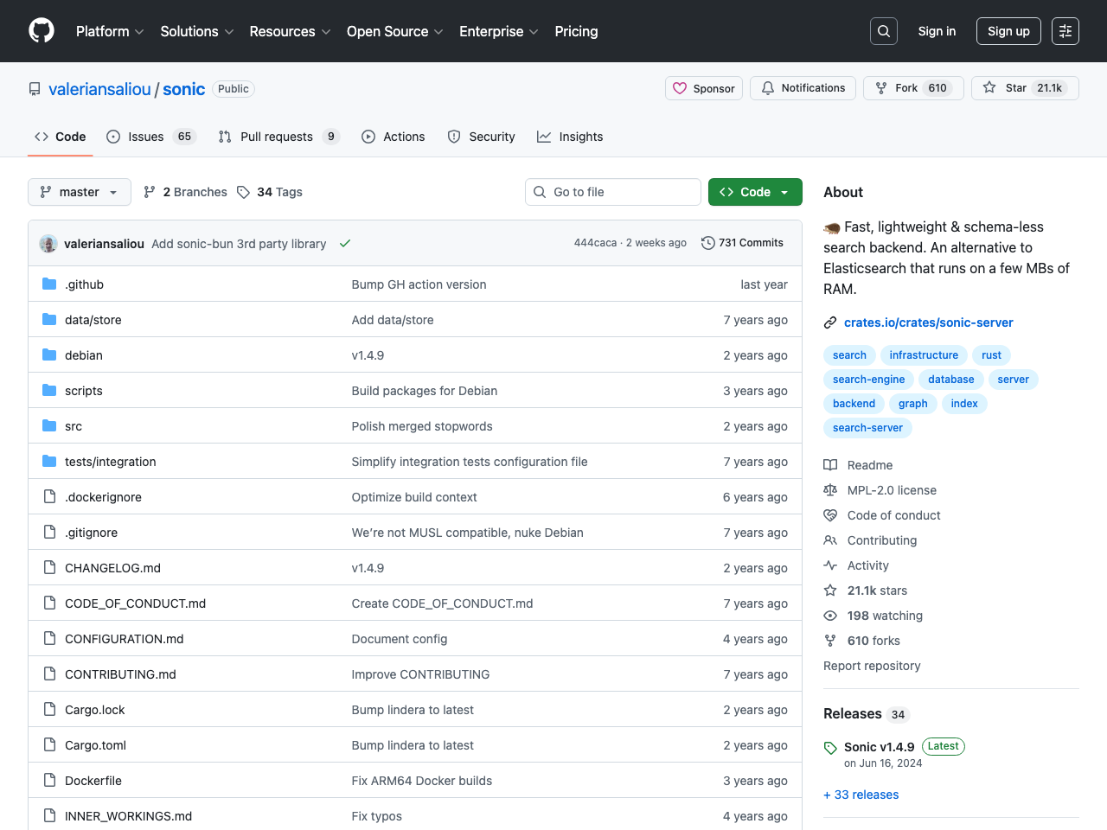Star the sonic repository
Image resolution: width=1107 pixels, height=830 pixels.
point(1025,88)
